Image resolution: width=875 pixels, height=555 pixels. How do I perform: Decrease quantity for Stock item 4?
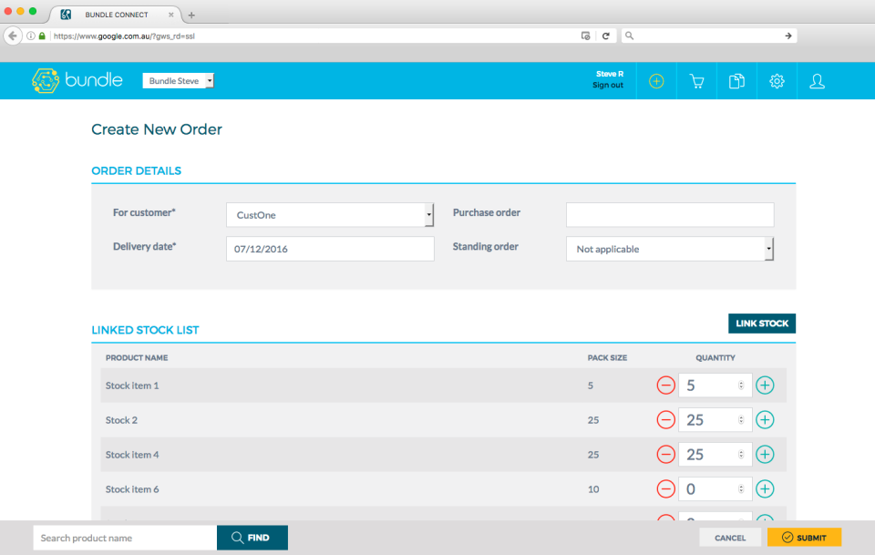665,454
